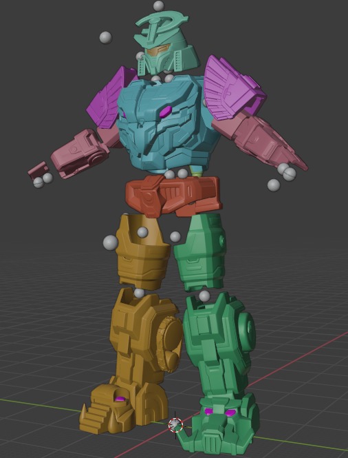Select the larger magenta shoulder wing on the right

click(x=233, y=87)
